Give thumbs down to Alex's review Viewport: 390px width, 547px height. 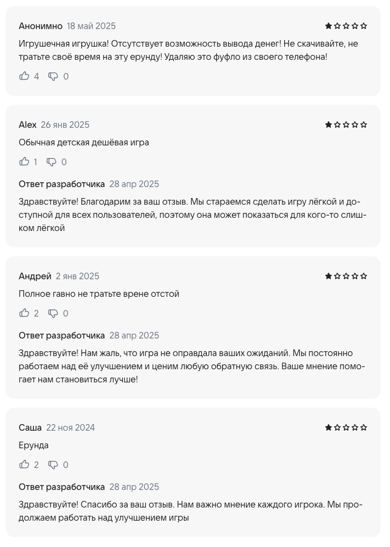click(x=51, y=162)
